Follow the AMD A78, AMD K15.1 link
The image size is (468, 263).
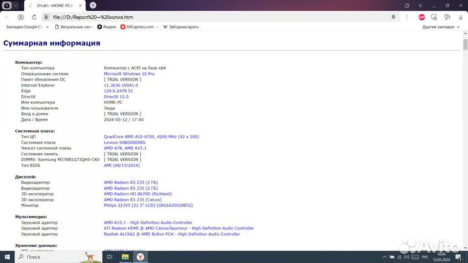click(125, 148)
